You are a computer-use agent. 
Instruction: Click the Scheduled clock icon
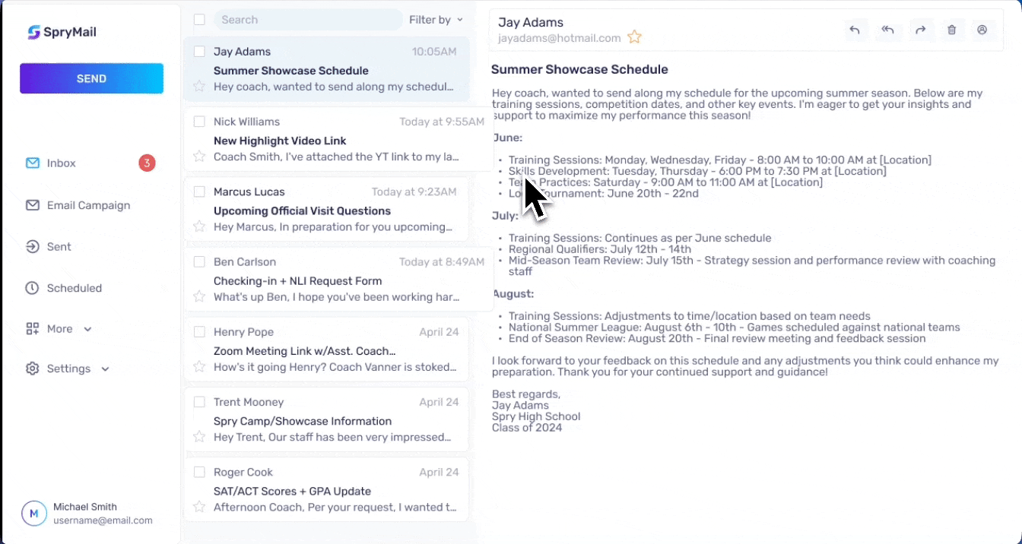pos(32,288)
